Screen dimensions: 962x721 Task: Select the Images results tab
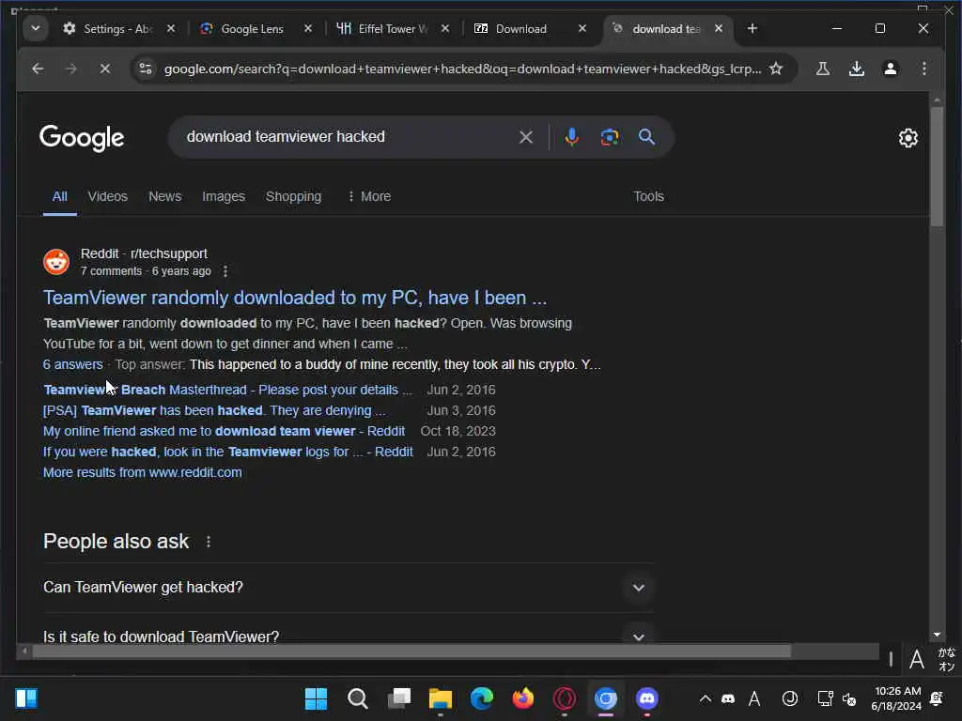224,196
